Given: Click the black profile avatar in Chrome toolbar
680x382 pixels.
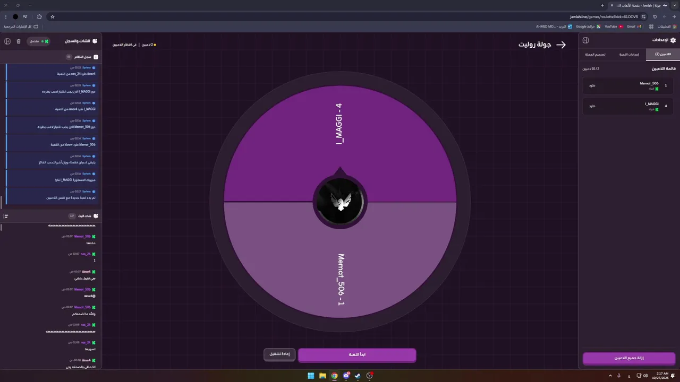Looking at the screenshot, I should [15, 16].
